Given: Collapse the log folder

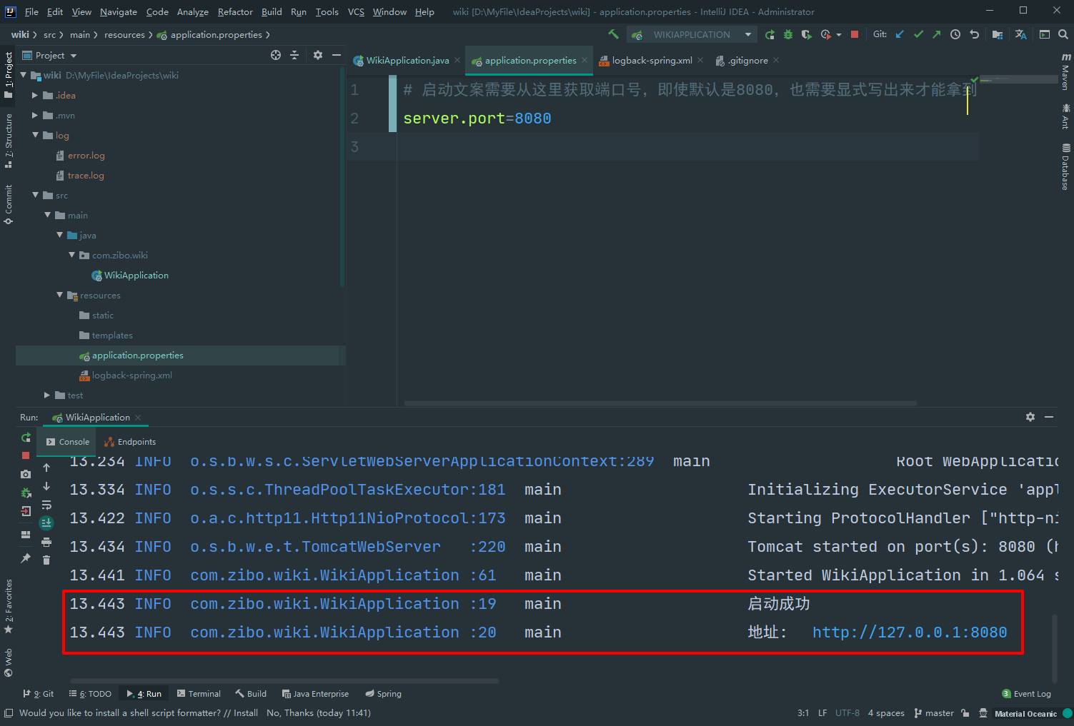Looking at the screenshot, I should point(35,135).
